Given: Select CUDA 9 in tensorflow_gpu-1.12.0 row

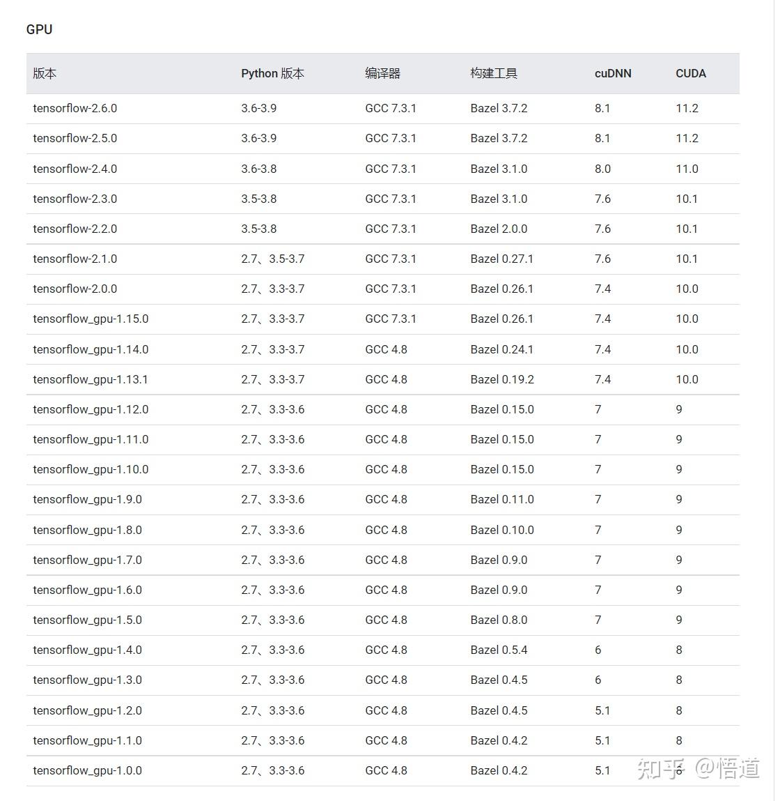Looking at the screenshot, I should pos(679,410).
